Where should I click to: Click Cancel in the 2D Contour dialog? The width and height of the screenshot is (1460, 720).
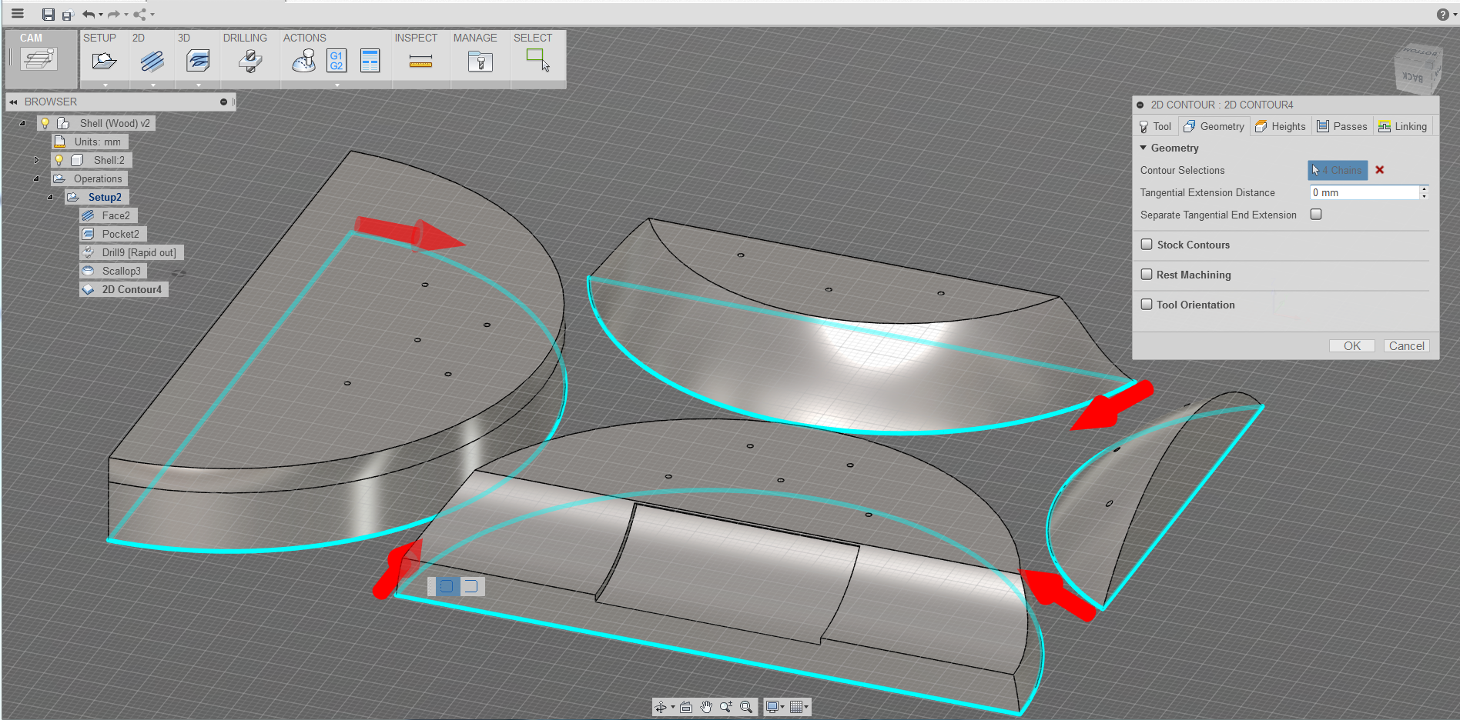1406,346
